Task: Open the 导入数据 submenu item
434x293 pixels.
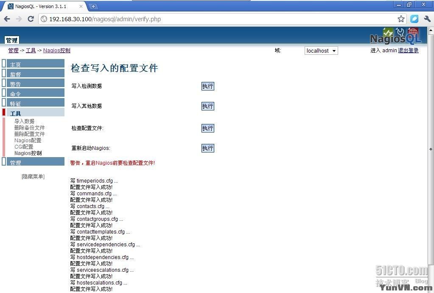Action: 24,121
